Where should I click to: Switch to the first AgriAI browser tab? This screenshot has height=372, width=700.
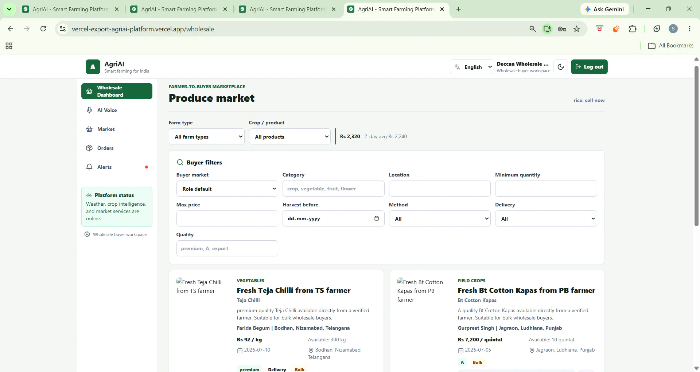(70, 9)
